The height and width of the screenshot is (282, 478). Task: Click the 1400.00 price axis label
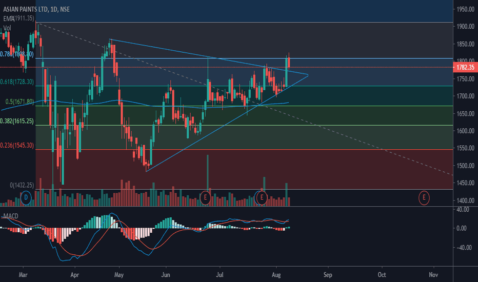pos(465,200)
